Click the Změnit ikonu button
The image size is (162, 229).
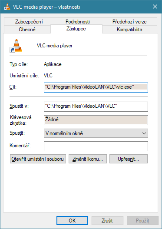pos(88,159)
